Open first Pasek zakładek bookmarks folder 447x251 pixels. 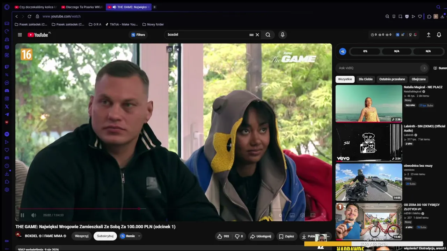31,24
